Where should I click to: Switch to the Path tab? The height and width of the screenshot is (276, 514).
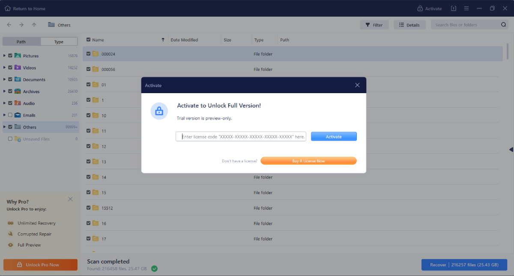[21, 41]
